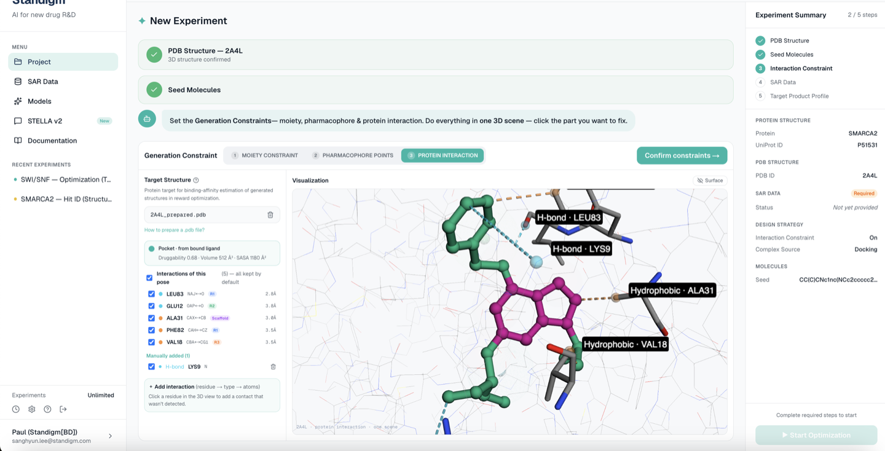Open settings via the gear icon
The image size is (885, 451).
point(32,409)
